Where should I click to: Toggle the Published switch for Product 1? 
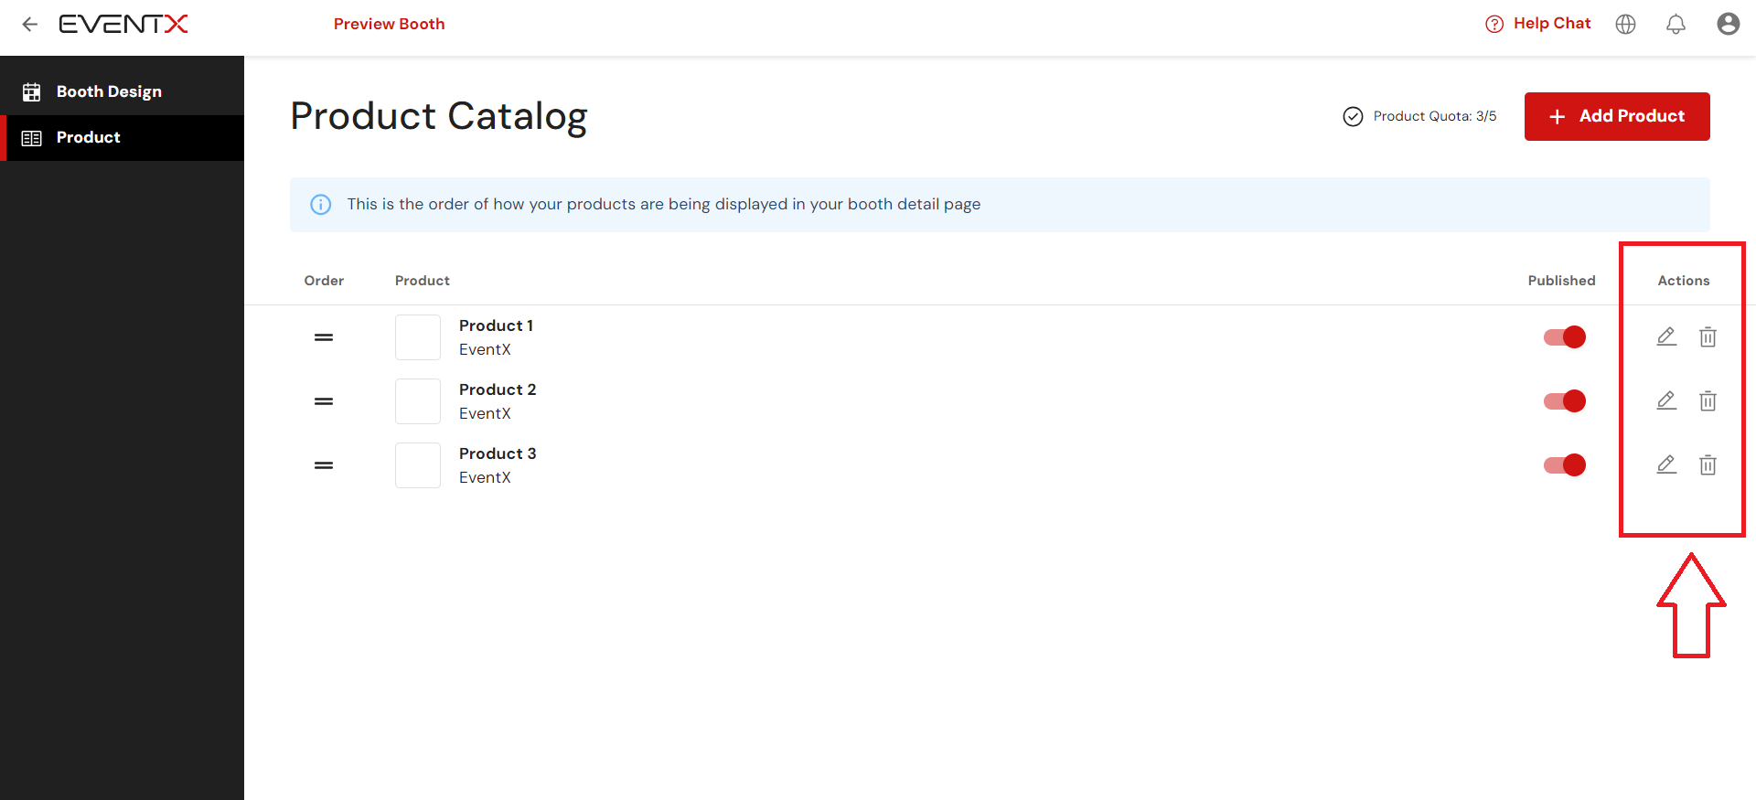click(x=1565, y=337)
